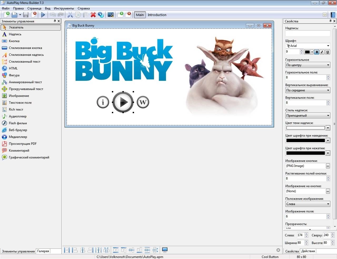Add a new page with green plus icon
The width and height of the screenshot is (337, 259).
click(x=120, y=15)
